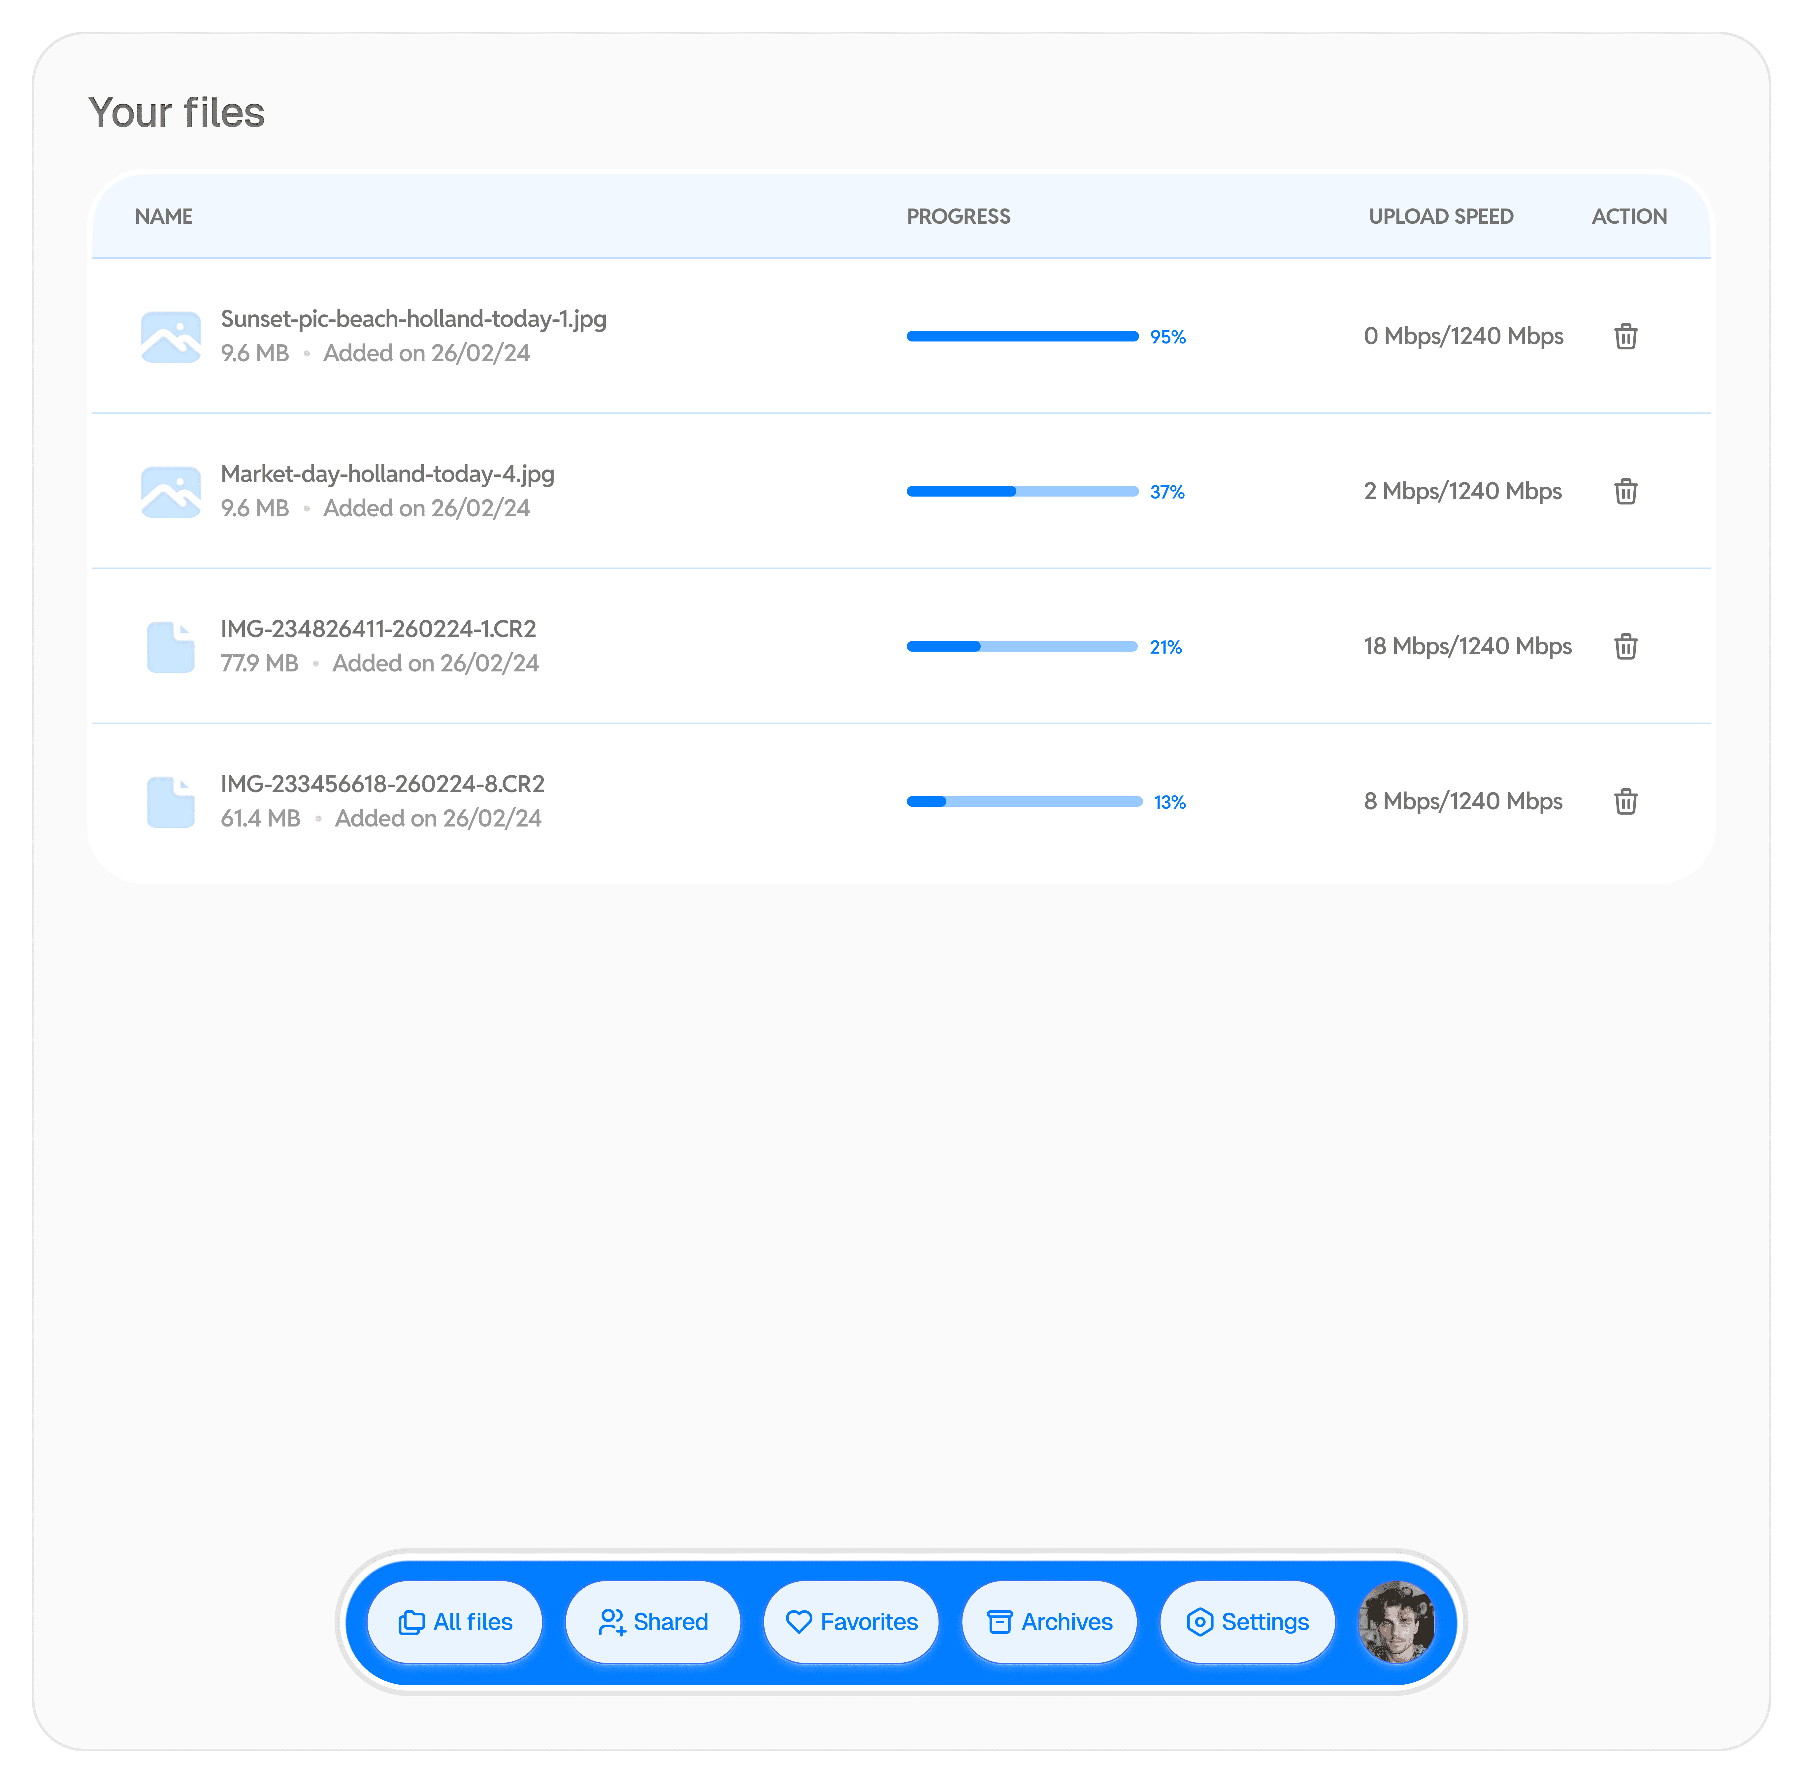Click the NAME column header

click(x=164, y=216)
